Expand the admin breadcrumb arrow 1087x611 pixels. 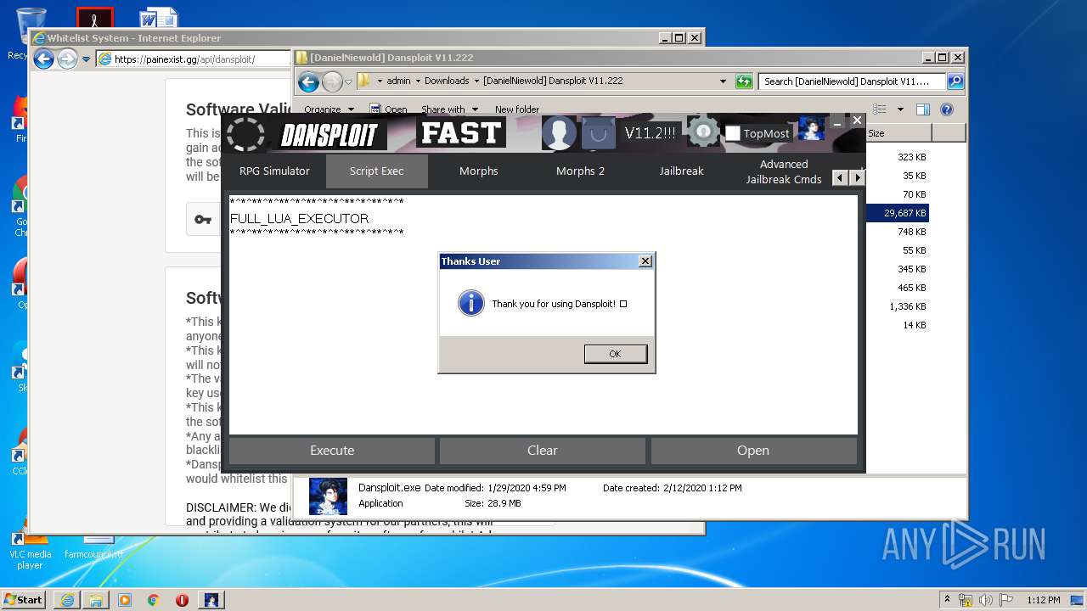click(x=418, y=81)
